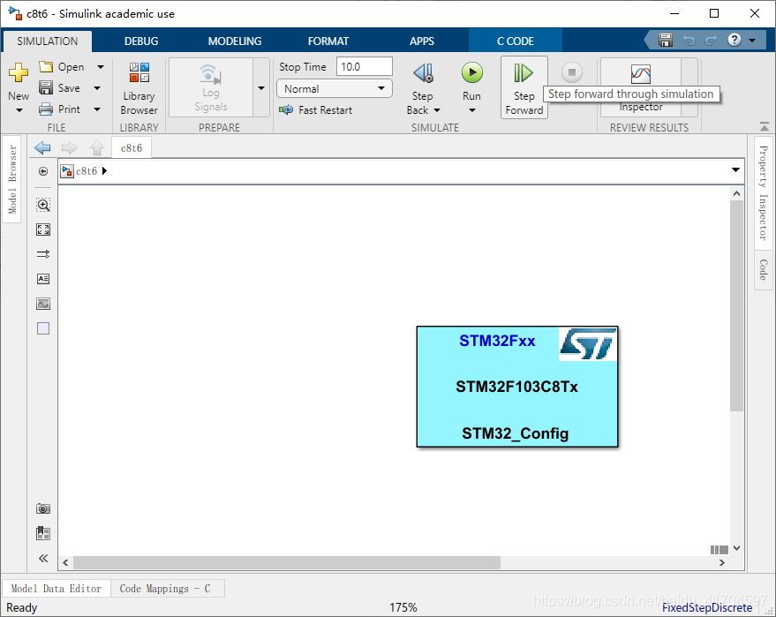Click the Step Back icon
The image size is (776, 617).
point(423,74)
